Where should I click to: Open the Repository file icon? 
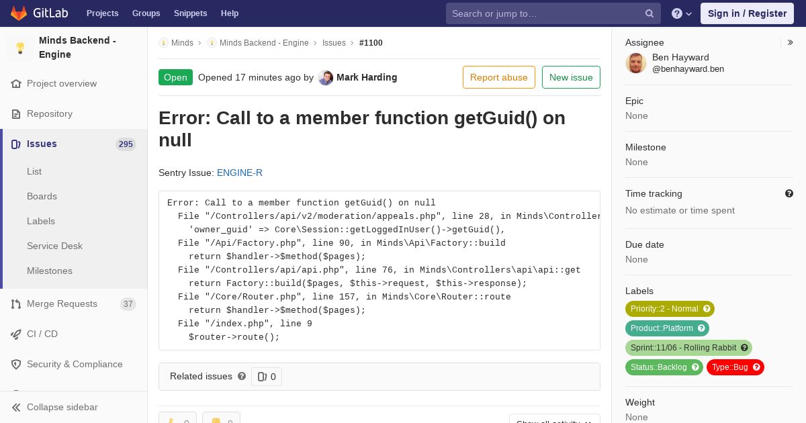[16, 114]
